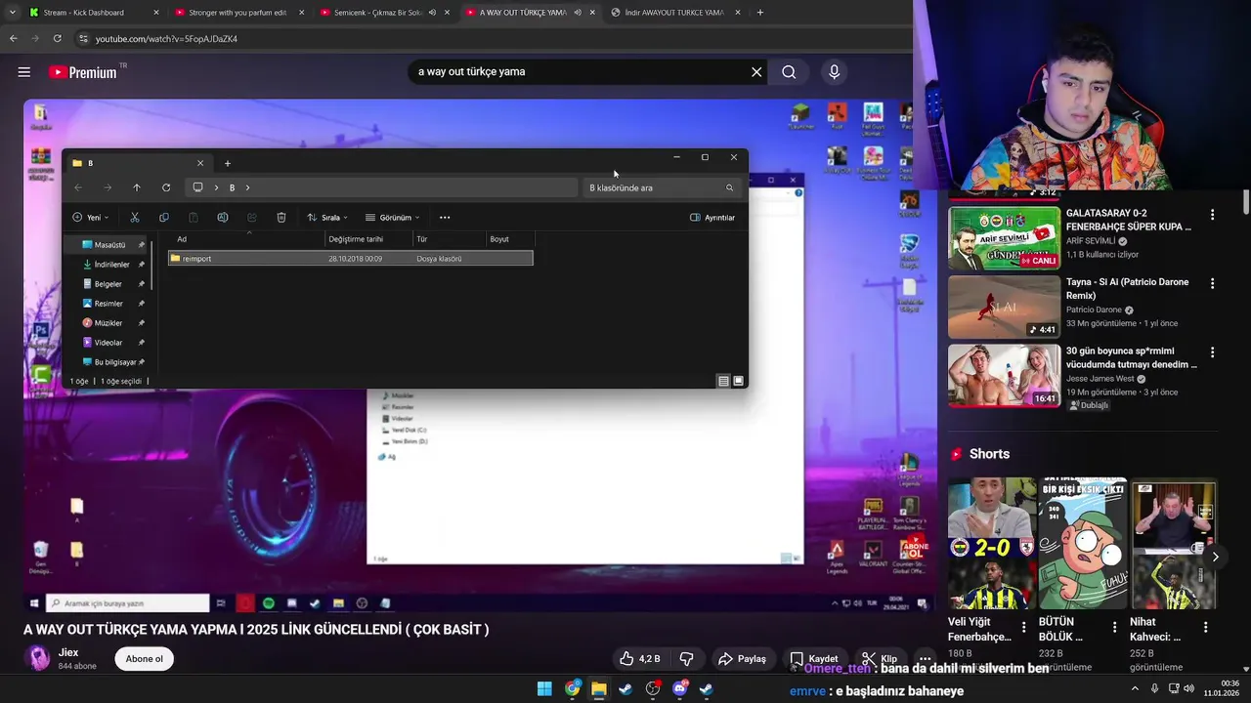Image resolution: width=1251 pixels, height=703 pixels.
Task: Mute the A WAY OUT tab audio icon
Action: tap(578, 13)
